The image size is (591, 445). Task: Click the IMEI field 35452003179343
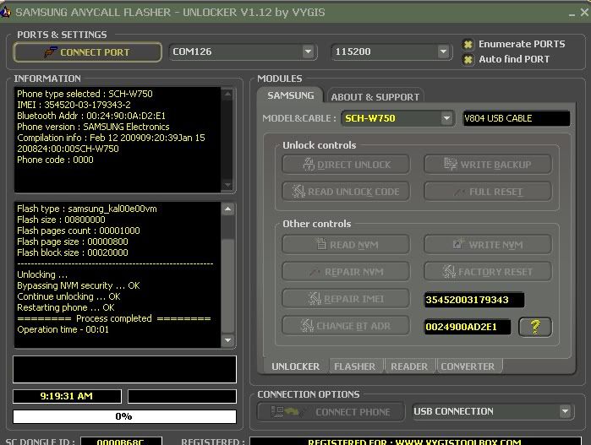474,300
